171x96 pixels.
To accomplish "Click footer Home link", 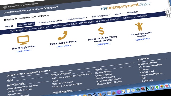I will [x=10, y=80].
